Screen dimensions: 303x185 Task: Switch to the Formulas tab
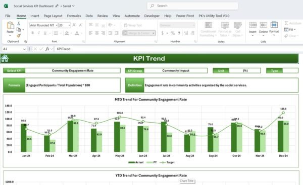(x=74, y=16)
